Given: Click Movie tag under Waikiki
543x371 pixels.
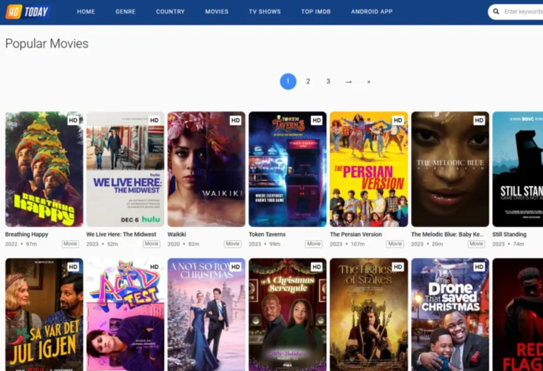Looking at the screenshot, I should click(x=233, y=244).
